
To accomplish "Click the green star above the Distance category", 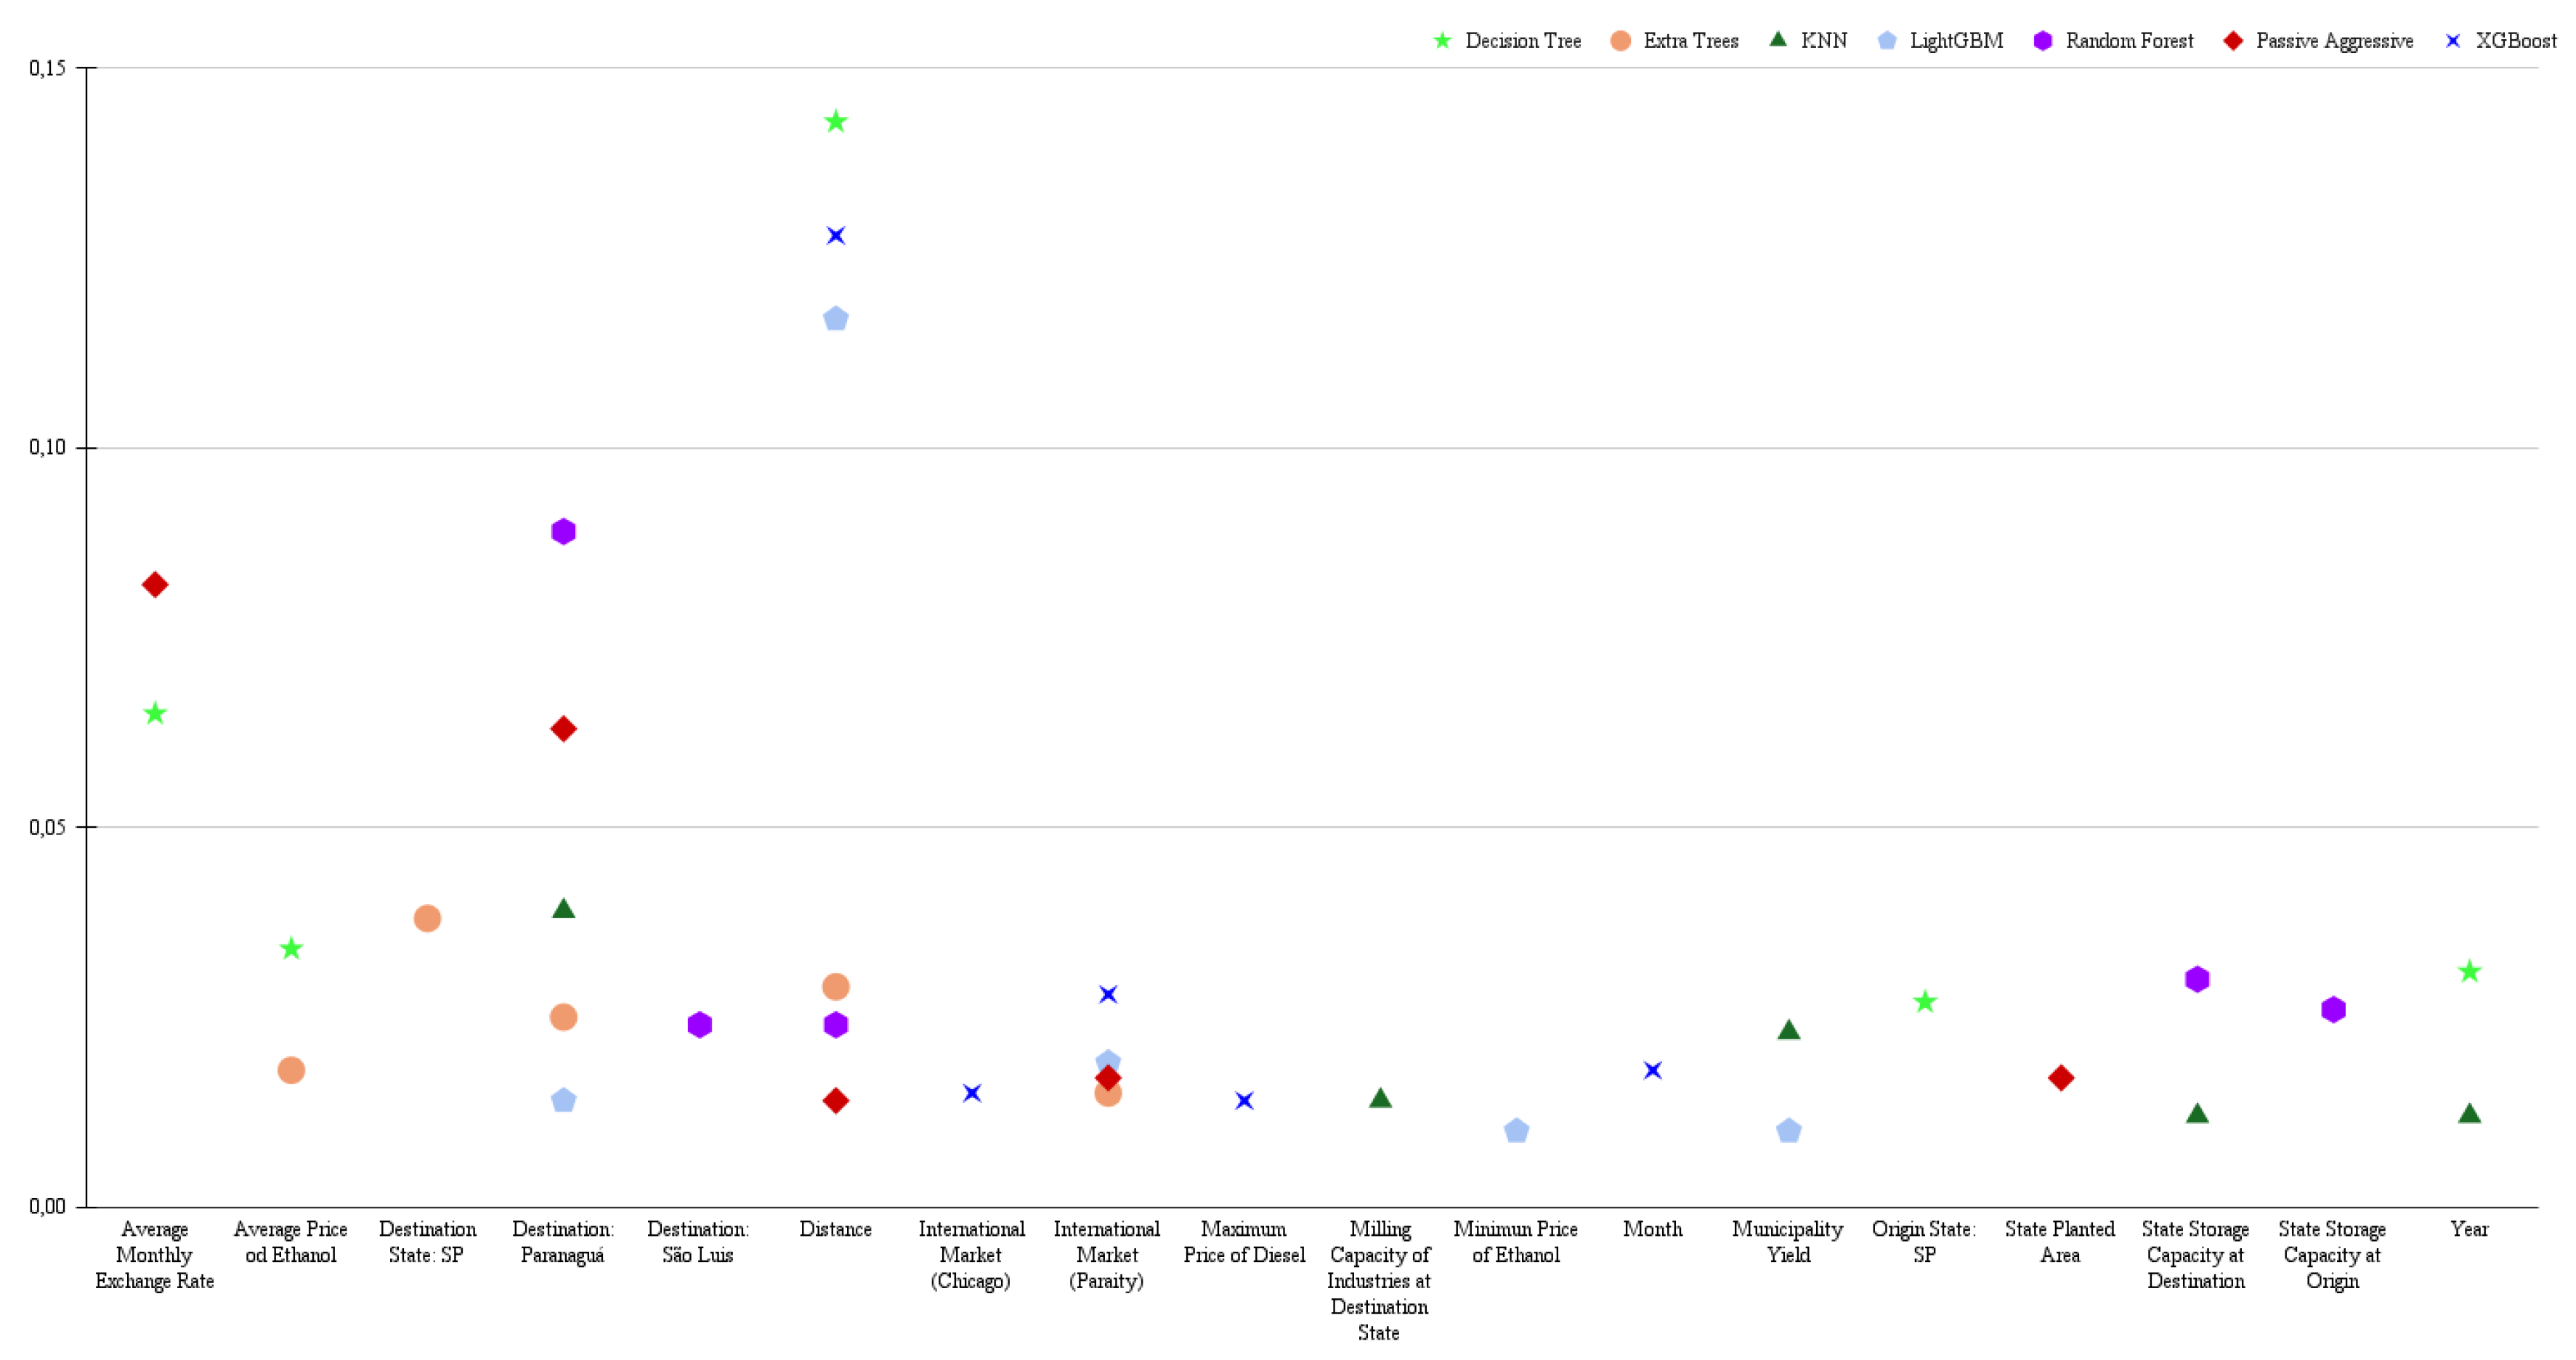I will tap(835, 122).
